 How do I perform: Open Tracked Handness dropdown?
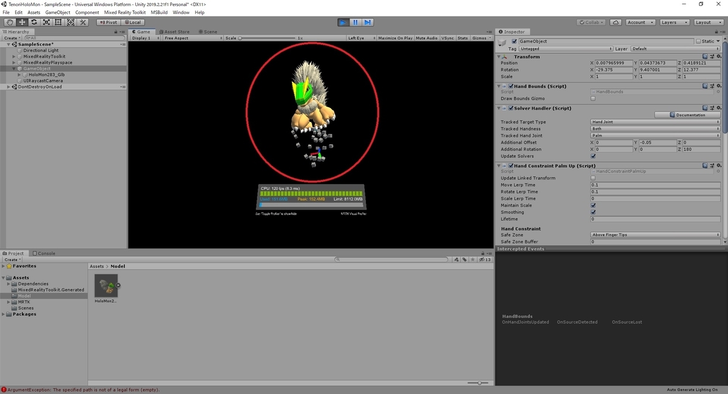click(655, 129)
